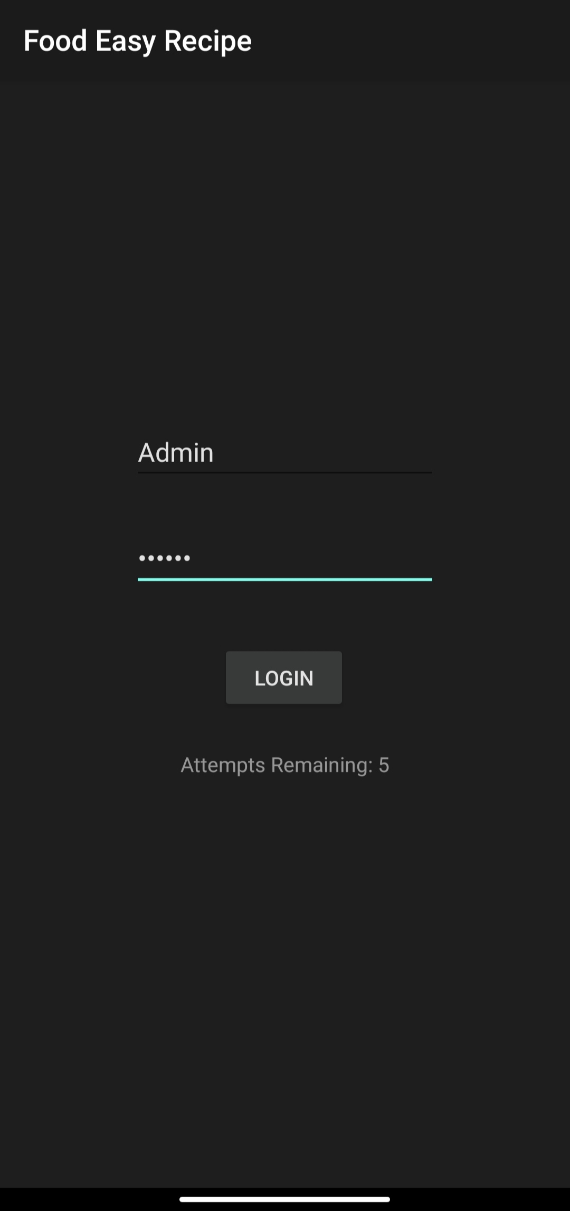Tap the word Attempts below the LOGIN button
Viewport: 570px width, 1211px height.
[223, 765]
